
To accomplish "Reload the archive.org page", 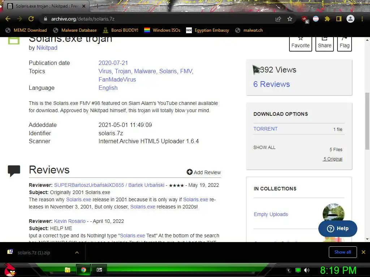I will [x=31, y=19].
